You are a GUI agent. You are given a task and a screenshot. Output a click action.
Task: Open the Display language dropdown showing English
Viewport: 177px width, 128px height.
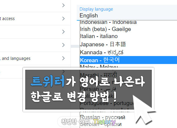coord(127,12)
